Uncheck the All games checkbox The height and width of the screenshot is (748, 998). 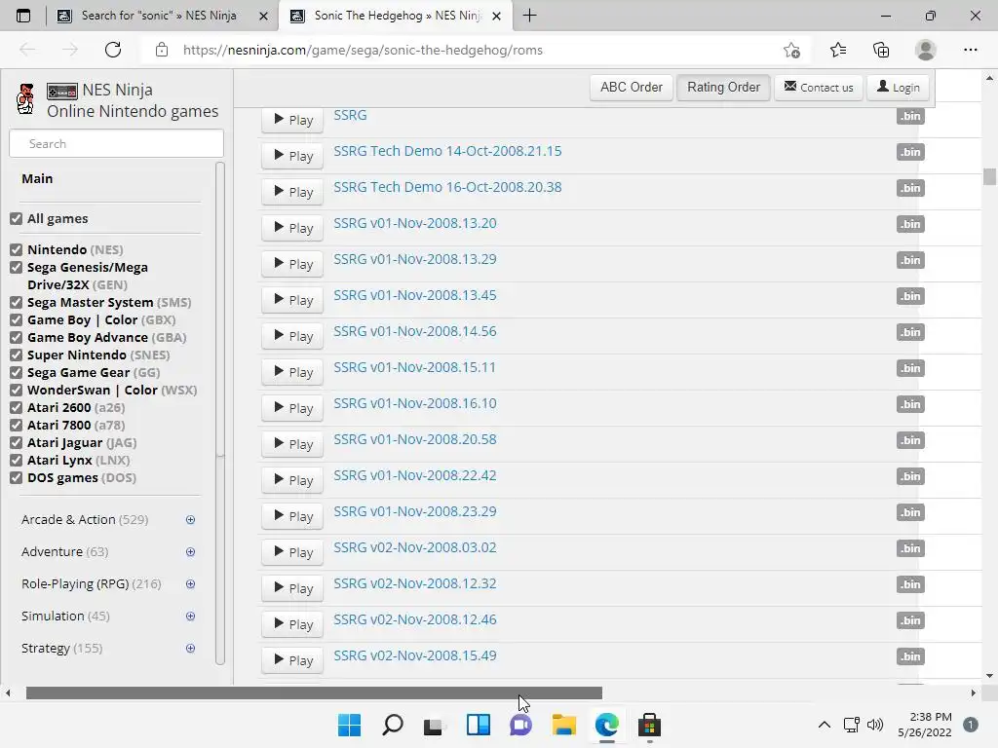pos(16,219)
